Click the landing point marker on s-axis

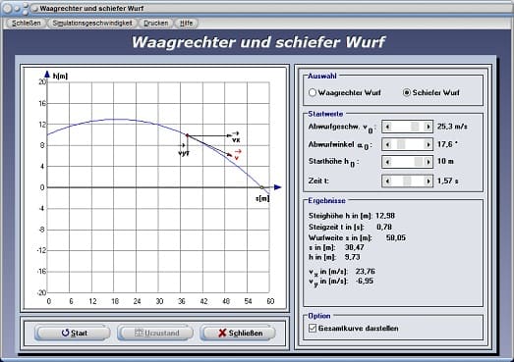[x=261, y=187]
